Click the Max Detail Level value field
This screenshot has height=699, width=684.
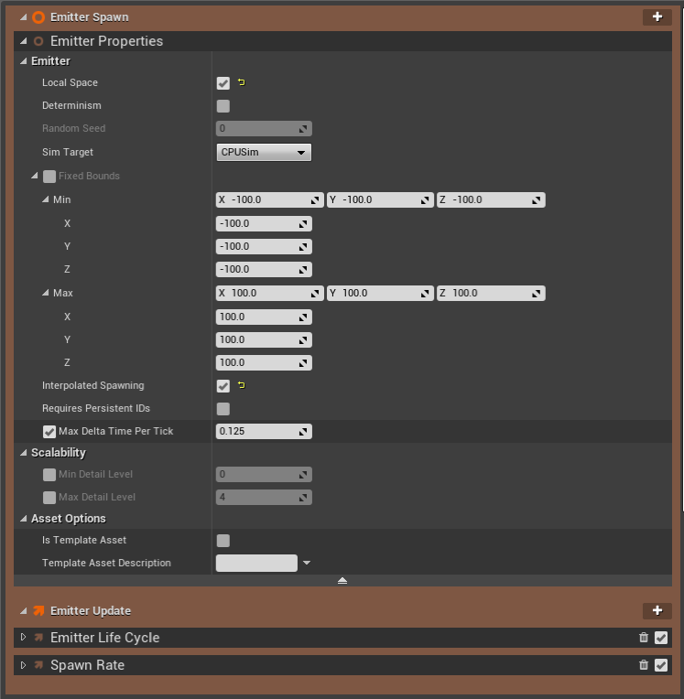tap(264, 498)
